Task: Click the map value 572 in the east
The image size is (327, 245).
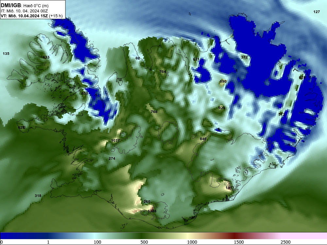Action: point(282,114)
